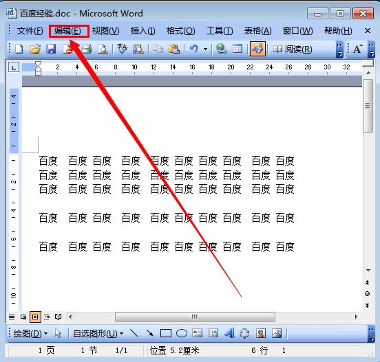Image resolution: width=380 pixels, height=362 pixels.
Task: Click horizontal scrollbar right arrow
Action: [356, 317]
